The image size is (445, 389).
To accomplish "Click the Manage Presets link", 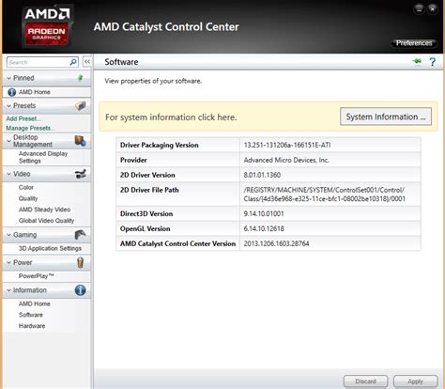I will tap(30, 128).
